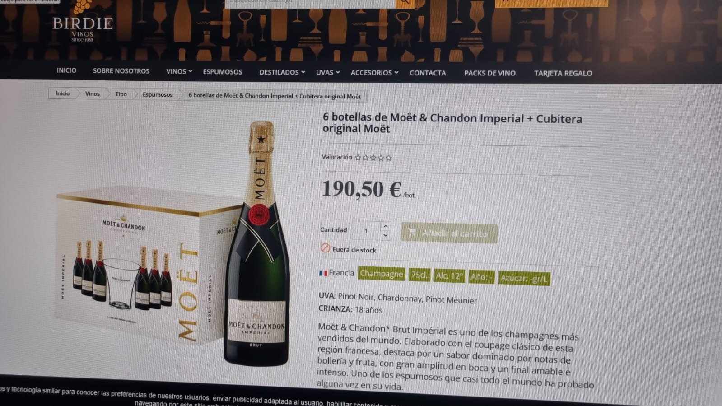Click the Moët bottle product image

coord(257,244)
